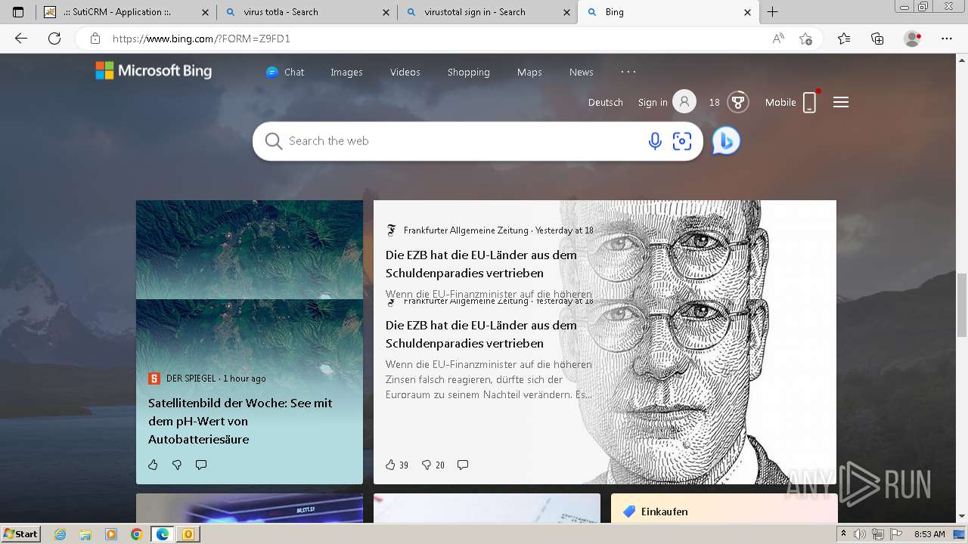Click the Frankfurter Allgemeine Zeitung source label

coord(466,230)
